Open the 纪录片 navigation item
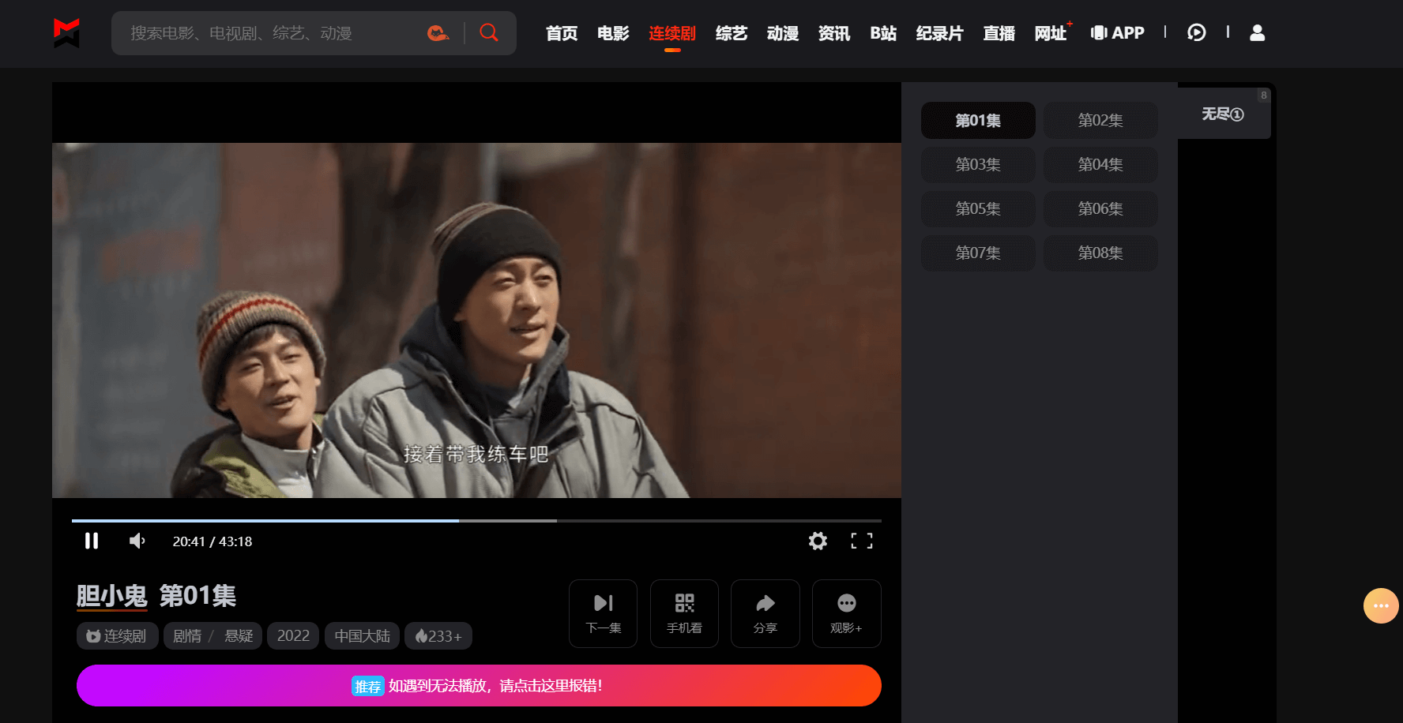Image resolution: width=1403 pixels, height=723 pixels. [939, 33]
